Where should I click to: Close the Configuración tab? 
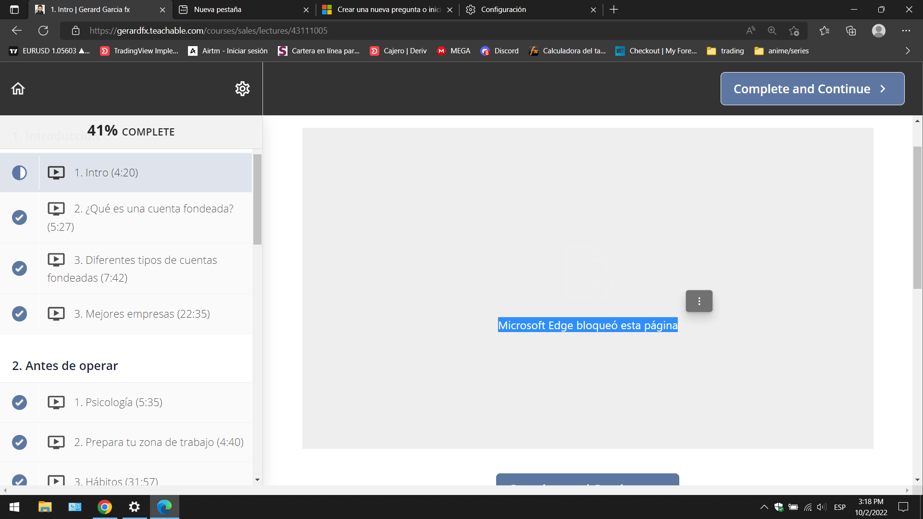click(x=593, y=10)
